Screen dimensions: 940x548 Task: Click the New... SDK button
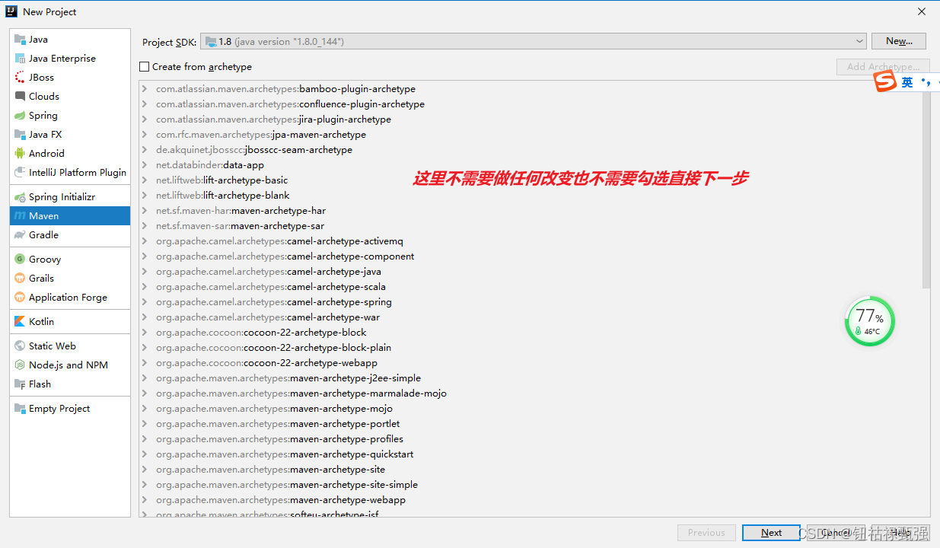[x=899, y=41]
